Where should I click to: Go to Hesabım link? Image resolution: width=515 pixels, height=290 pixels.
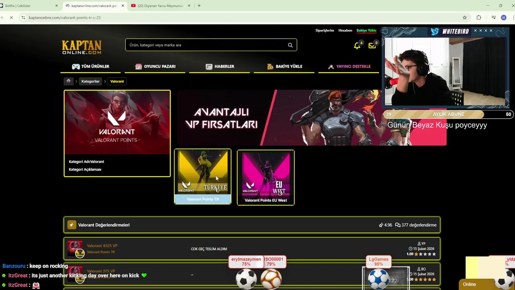345,31
